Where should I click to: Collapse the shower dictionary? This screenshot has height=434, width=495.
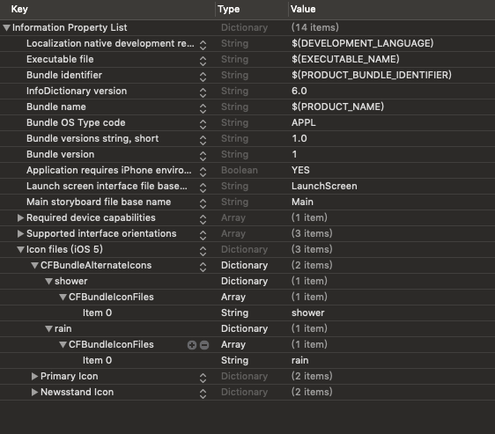48,281
